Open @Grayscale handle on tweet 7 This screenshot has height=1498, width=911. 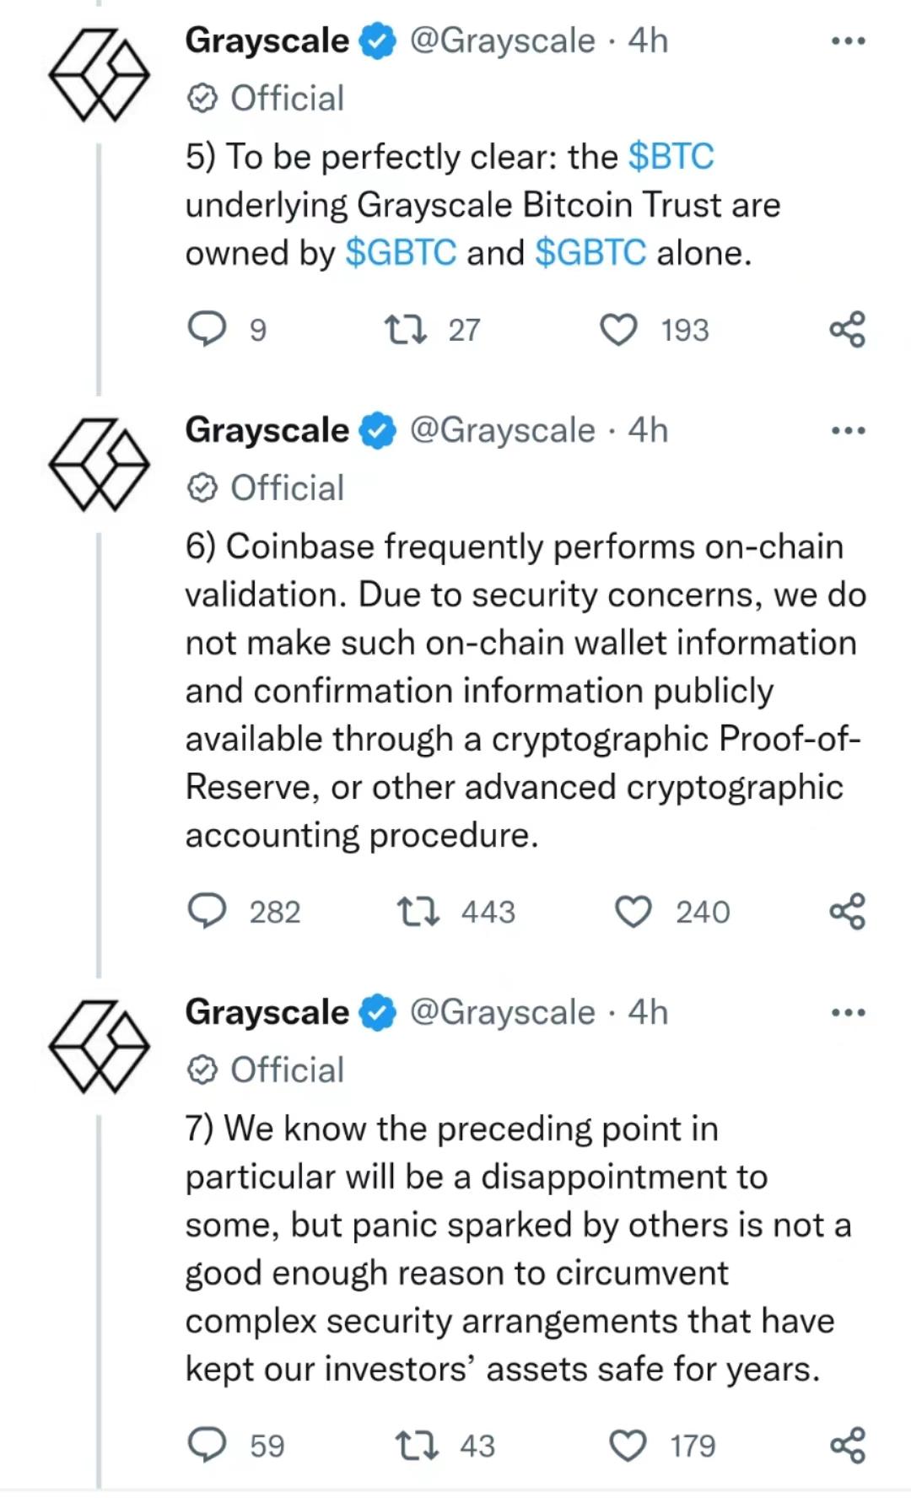coord(502,1012)
